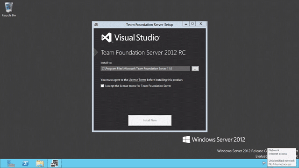Accept the Team Foundation Server license terms checkbox

point(102,86)
